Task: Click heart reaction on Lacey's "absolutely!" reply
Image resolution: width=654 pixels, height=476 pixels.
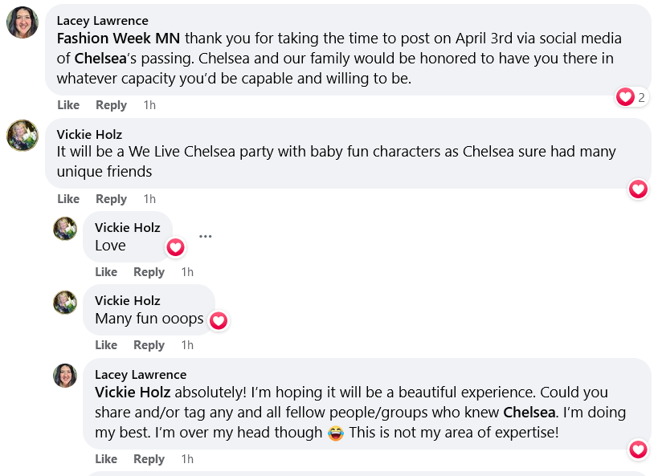Action: click(x=638, y=450)
